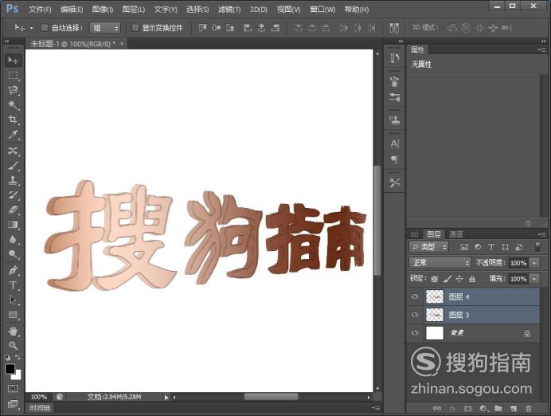The height and width of the screenshot is (416, 551).
Task: Toggle visibility of the 背景 layer
Action: pos(415,332)
